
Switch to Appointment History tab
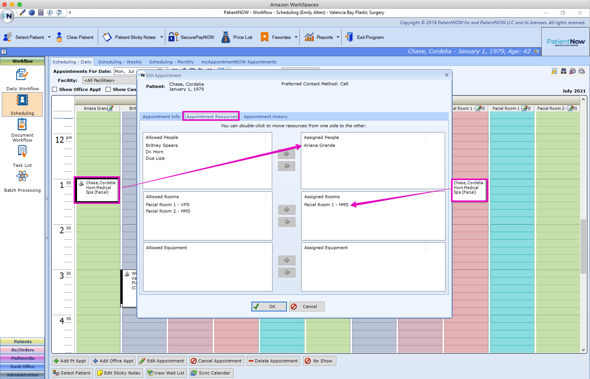(x=265, y=117)
